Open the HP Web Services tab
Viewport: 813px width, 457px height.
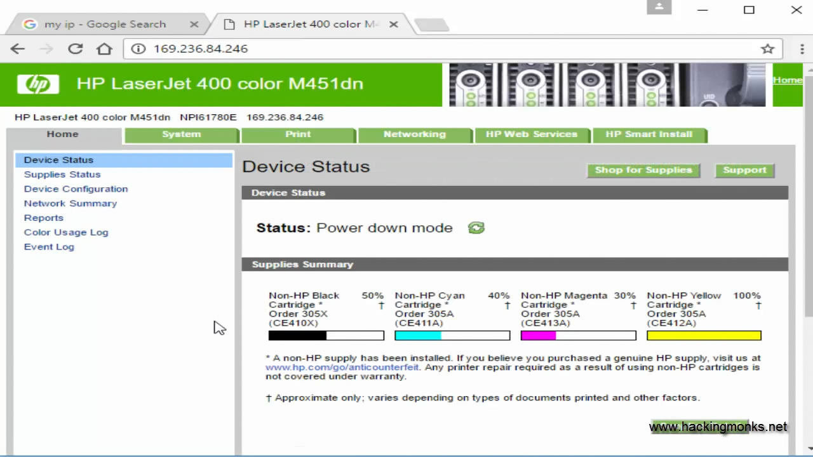tap(532, 135)
